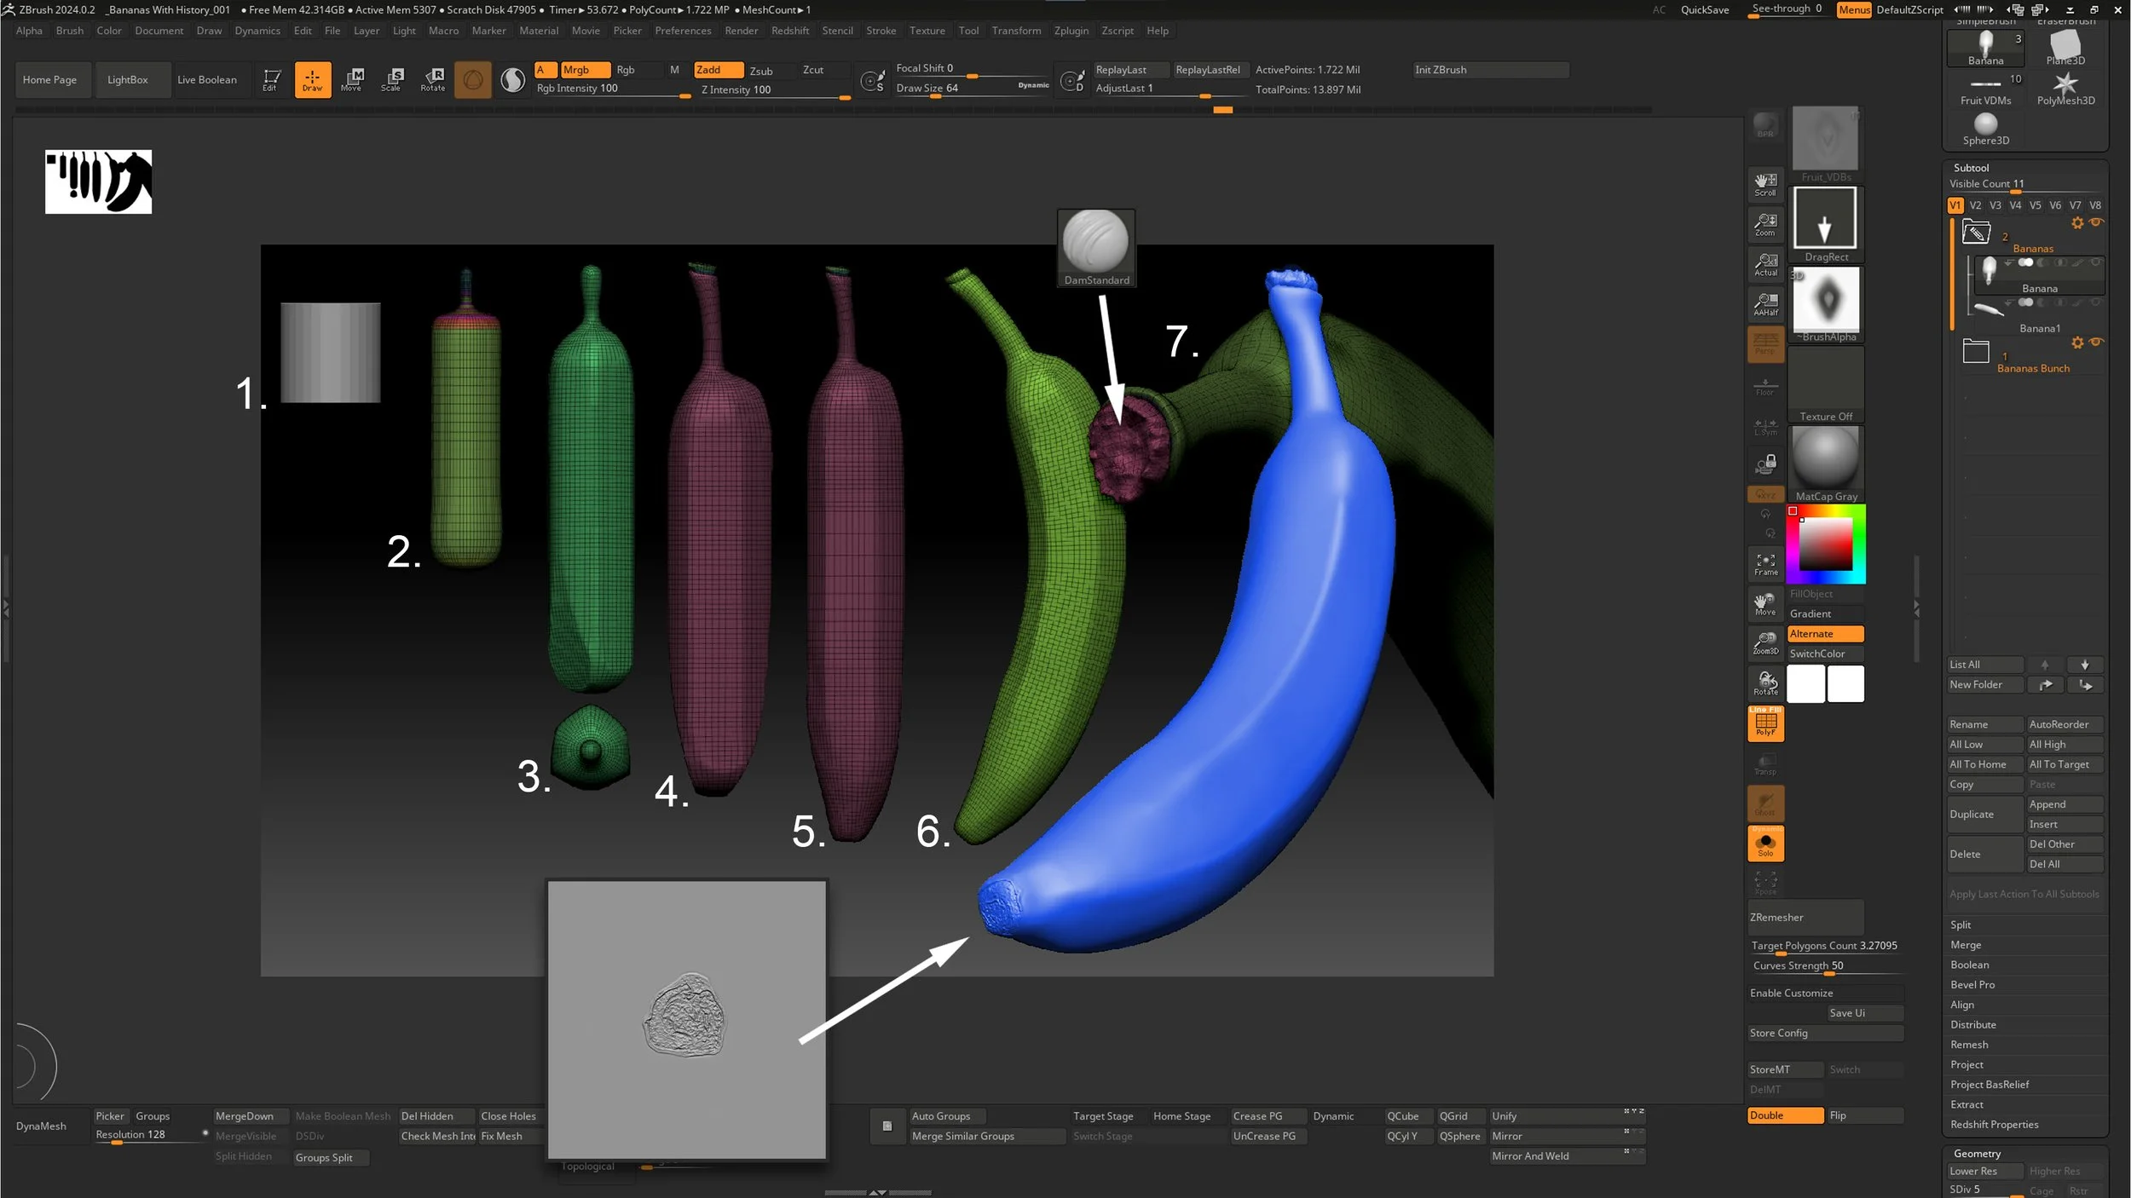
Task: Hide the Bananas folder via eye icon
Action: [x=2096, y=222]
